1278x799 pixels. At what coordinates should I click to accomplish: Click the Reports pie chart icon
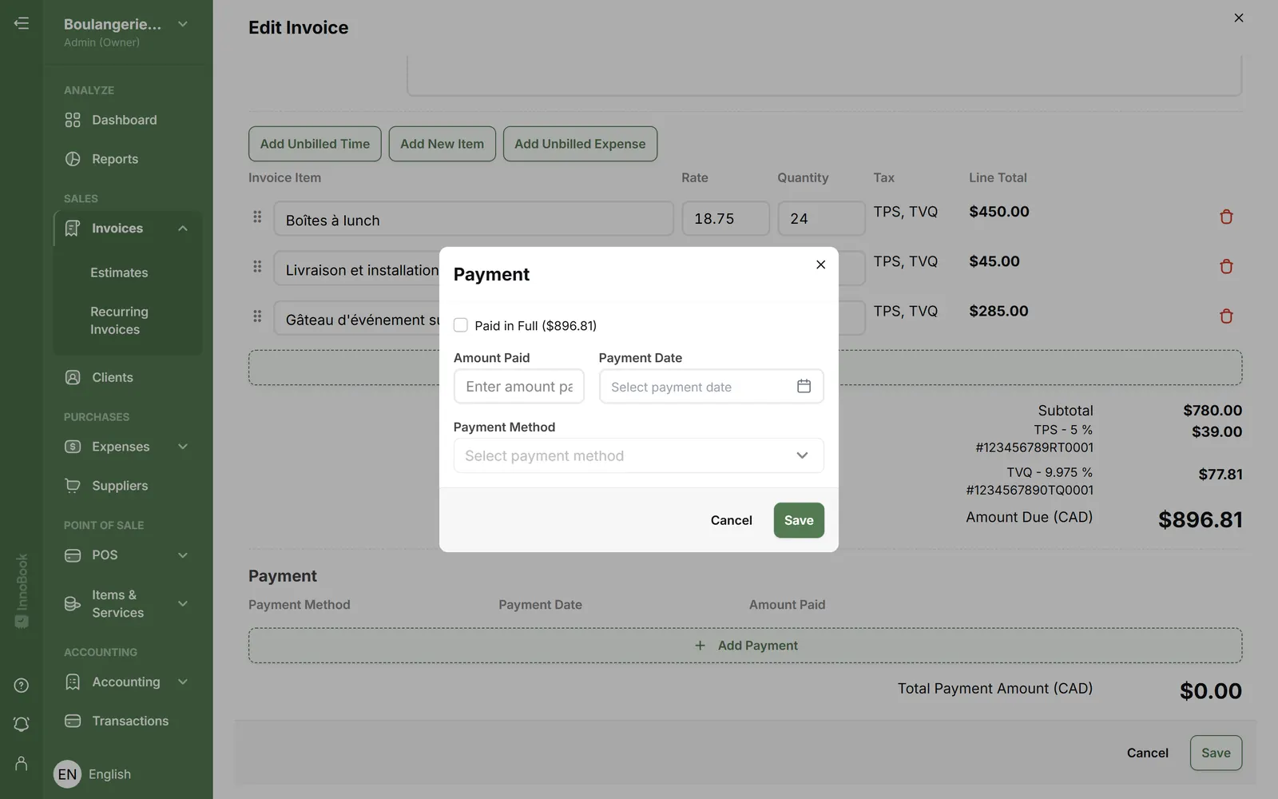(x=73, y=159)
